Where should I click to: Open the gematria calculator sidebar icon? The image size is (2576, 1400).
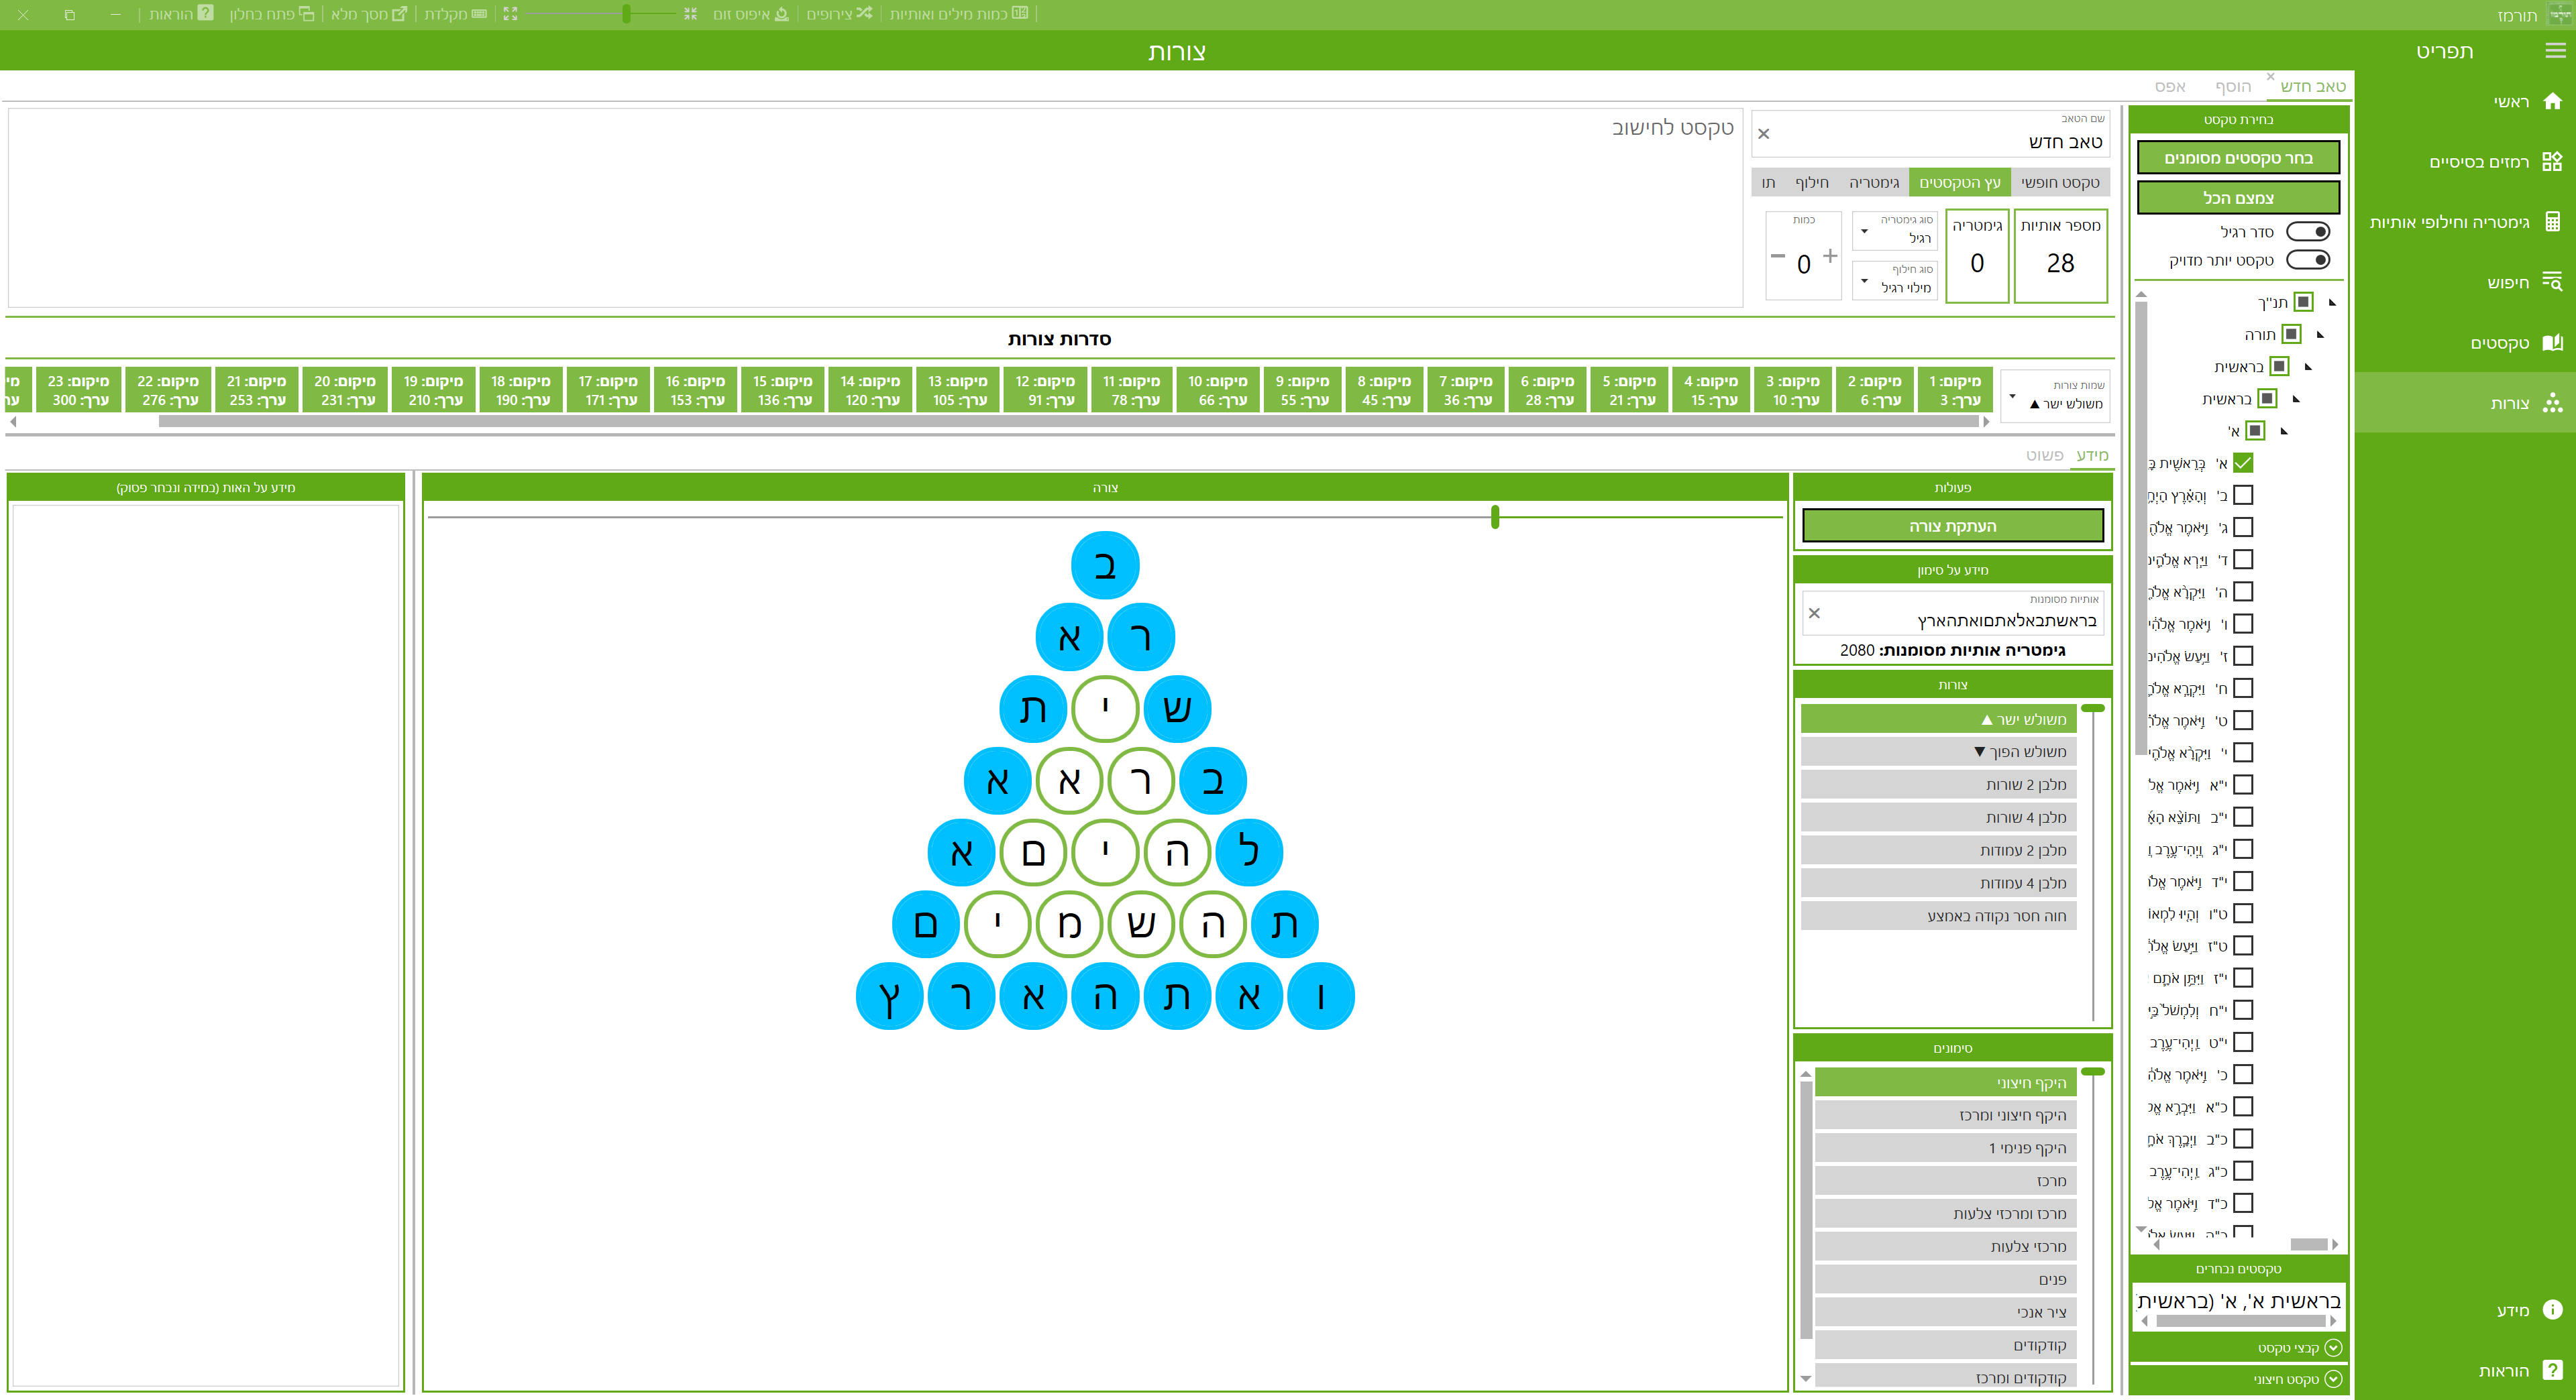click(x=2552, y=222)
